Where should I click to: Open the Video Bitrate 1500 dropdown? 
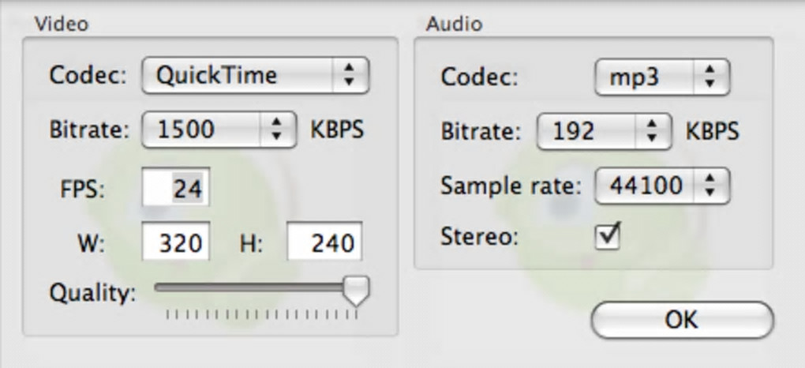coord(212,130)
